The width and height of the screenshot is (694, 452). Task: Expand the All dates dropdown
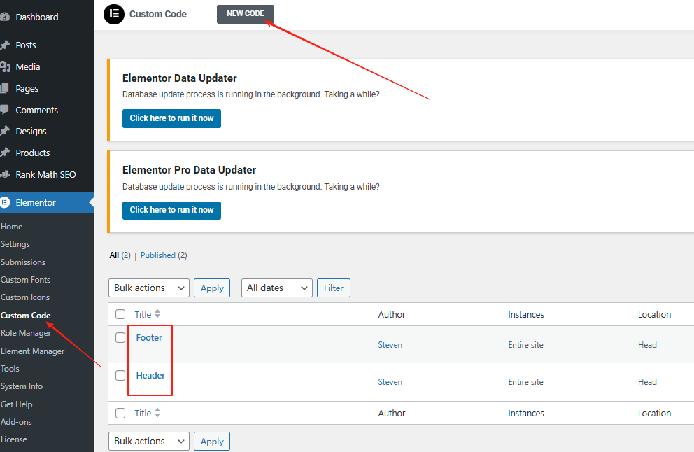[x=276, y=288]
